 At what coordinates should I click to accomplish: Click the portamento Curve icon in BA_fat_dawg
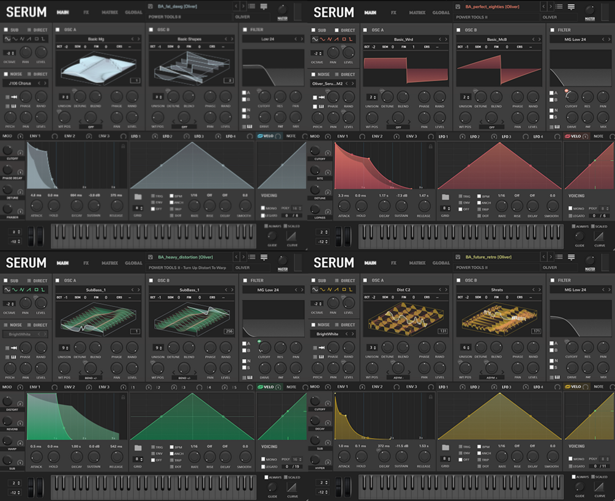(291, 236)
